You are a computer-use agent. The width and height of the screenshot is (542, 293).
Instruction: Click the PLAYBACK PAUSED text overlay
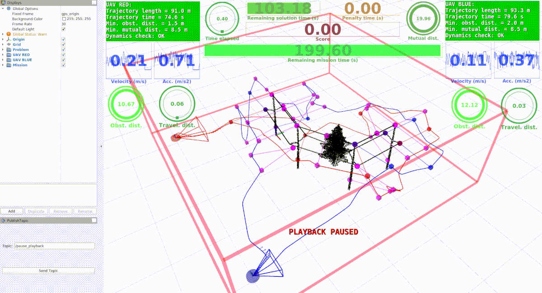[x=323, y=232]
